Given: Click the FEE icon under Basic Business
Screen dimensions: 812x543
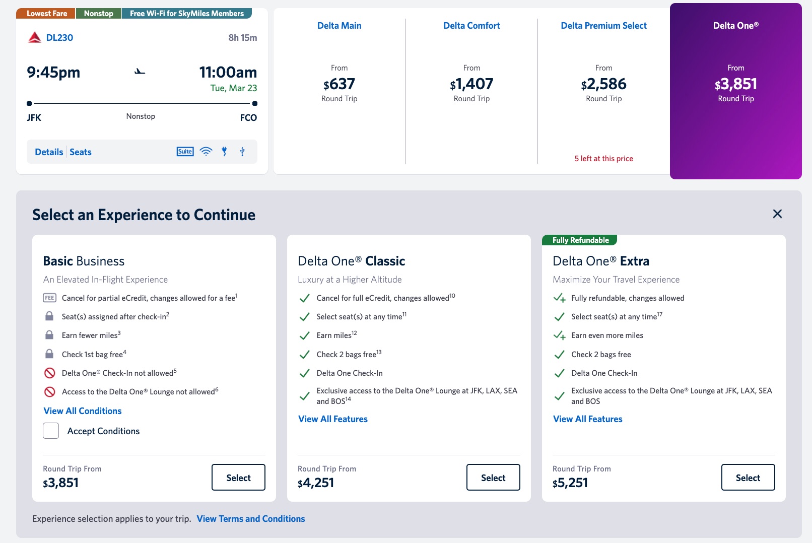Looking at the screenshot, I should tap(49, 298).
